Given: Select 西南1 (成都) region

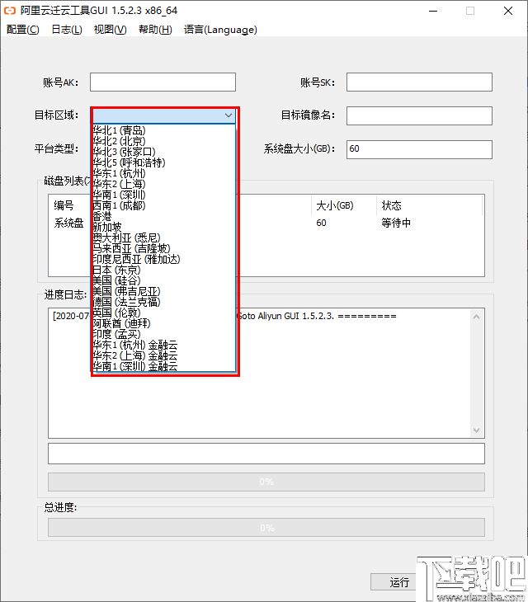Looking at the screenshot, I should point(163,206).
